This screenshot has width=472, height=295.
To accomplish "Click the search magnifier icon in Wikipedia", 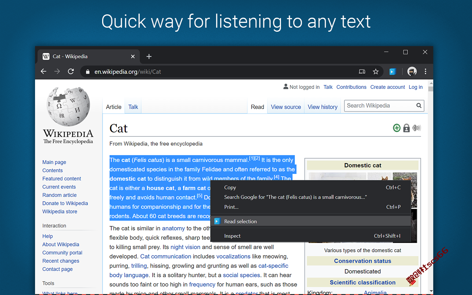I will (x=419, y=105).
